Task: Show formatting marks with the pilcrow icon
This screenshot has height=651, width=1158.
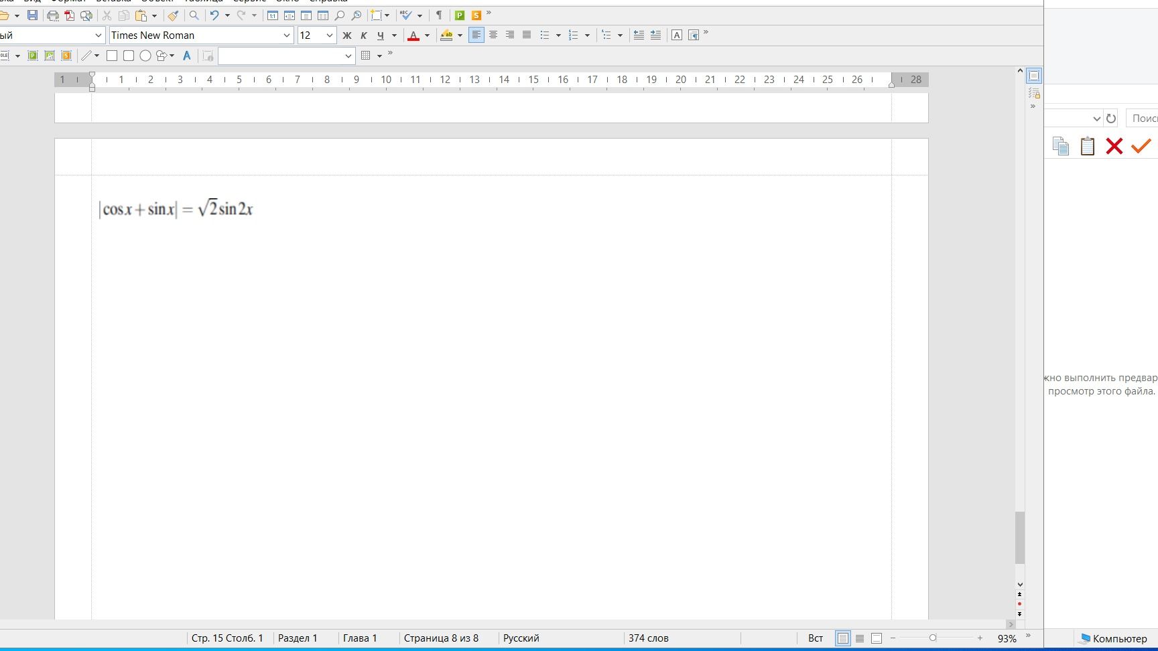Action: click(x=439, y=15)
